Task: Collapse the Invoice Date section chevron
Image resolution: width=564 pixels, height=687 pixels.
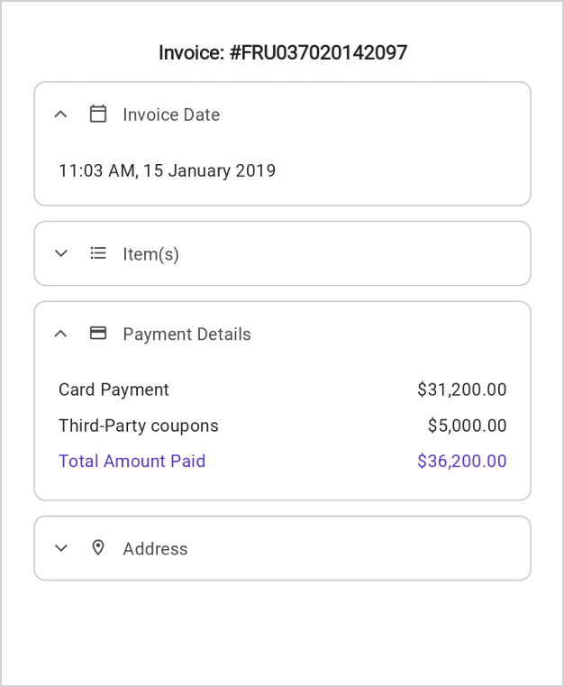Action: pos(61,114)
